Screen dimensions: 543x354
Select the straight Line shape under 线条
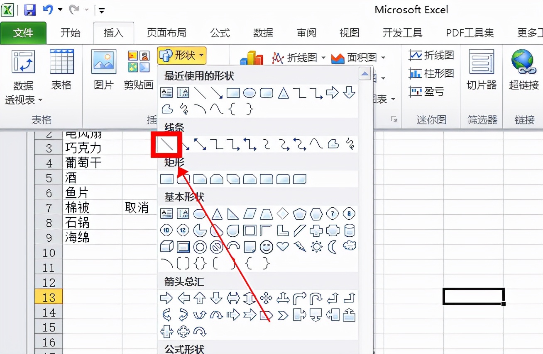(166, 145)
